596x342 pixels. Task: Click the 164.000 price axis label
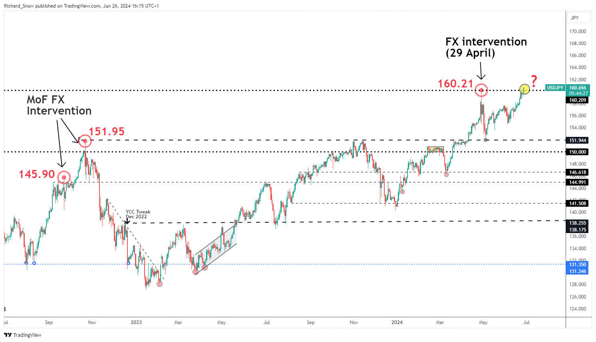578,67
